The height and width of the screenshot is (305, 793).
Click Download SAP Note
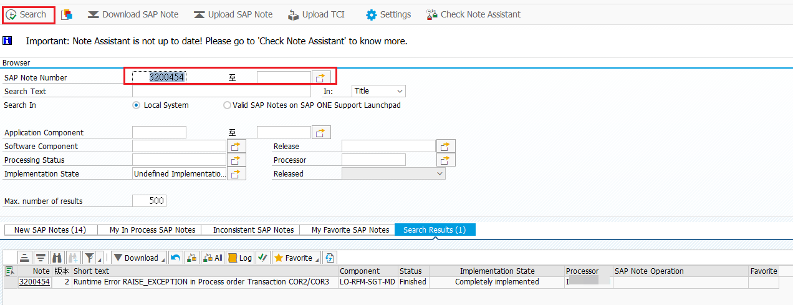click(133, 14)
